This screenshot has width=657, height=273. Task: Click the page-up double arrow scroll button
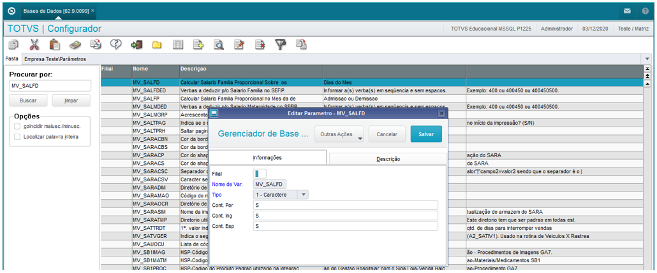pyautogui.click(x=647, y=76)
